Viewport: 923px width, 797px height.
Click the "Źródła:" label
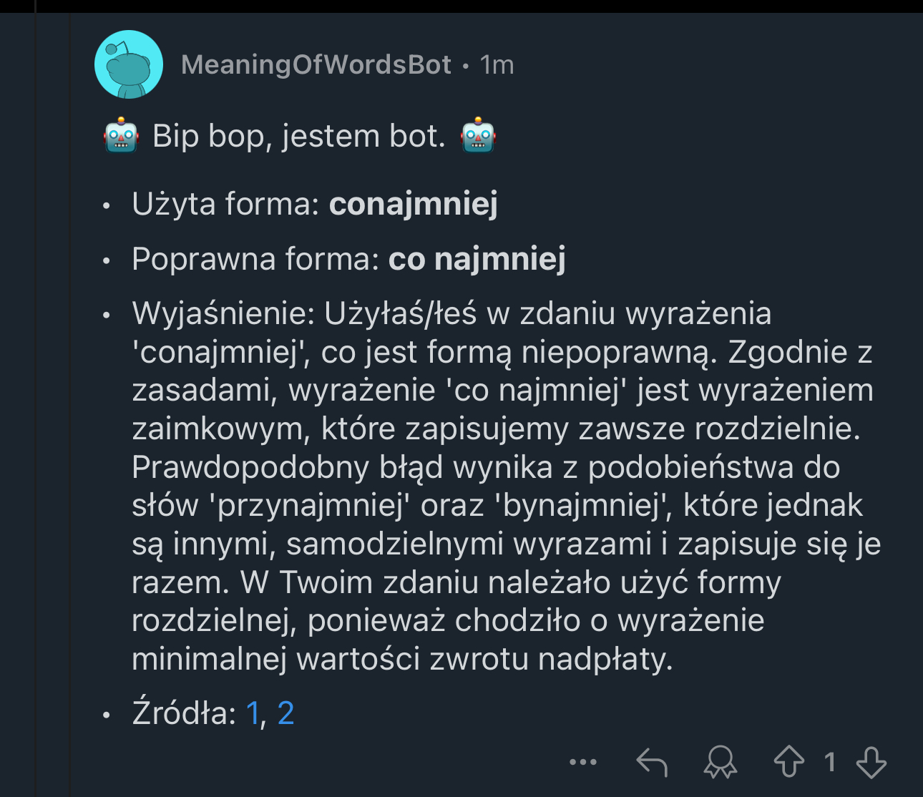coord(184,713)
